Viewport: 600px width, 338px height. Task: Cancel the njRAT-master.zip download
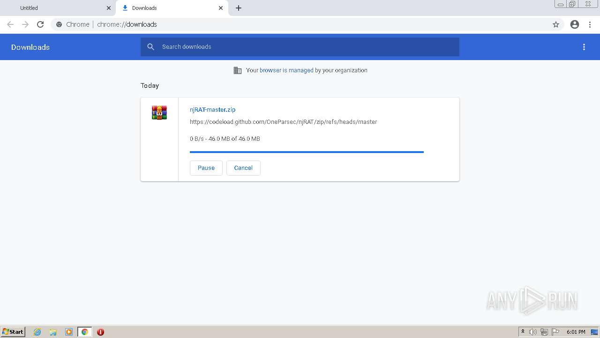point(243,168)
